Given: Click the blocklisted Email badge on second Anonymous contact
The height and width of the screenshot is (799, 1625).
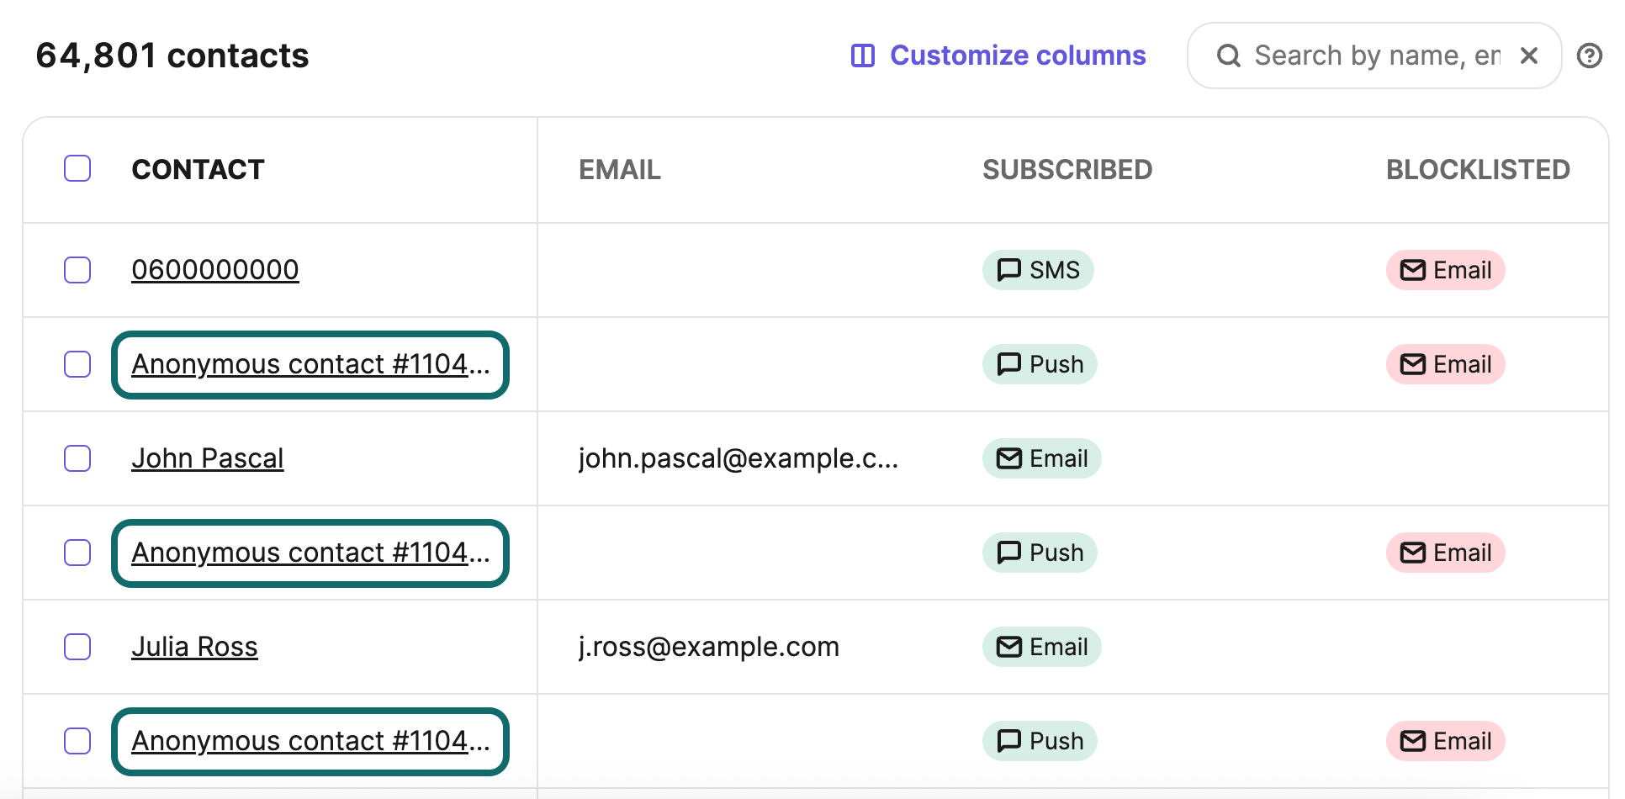Looking at the screenshot, I should (x=1445, y=553).
